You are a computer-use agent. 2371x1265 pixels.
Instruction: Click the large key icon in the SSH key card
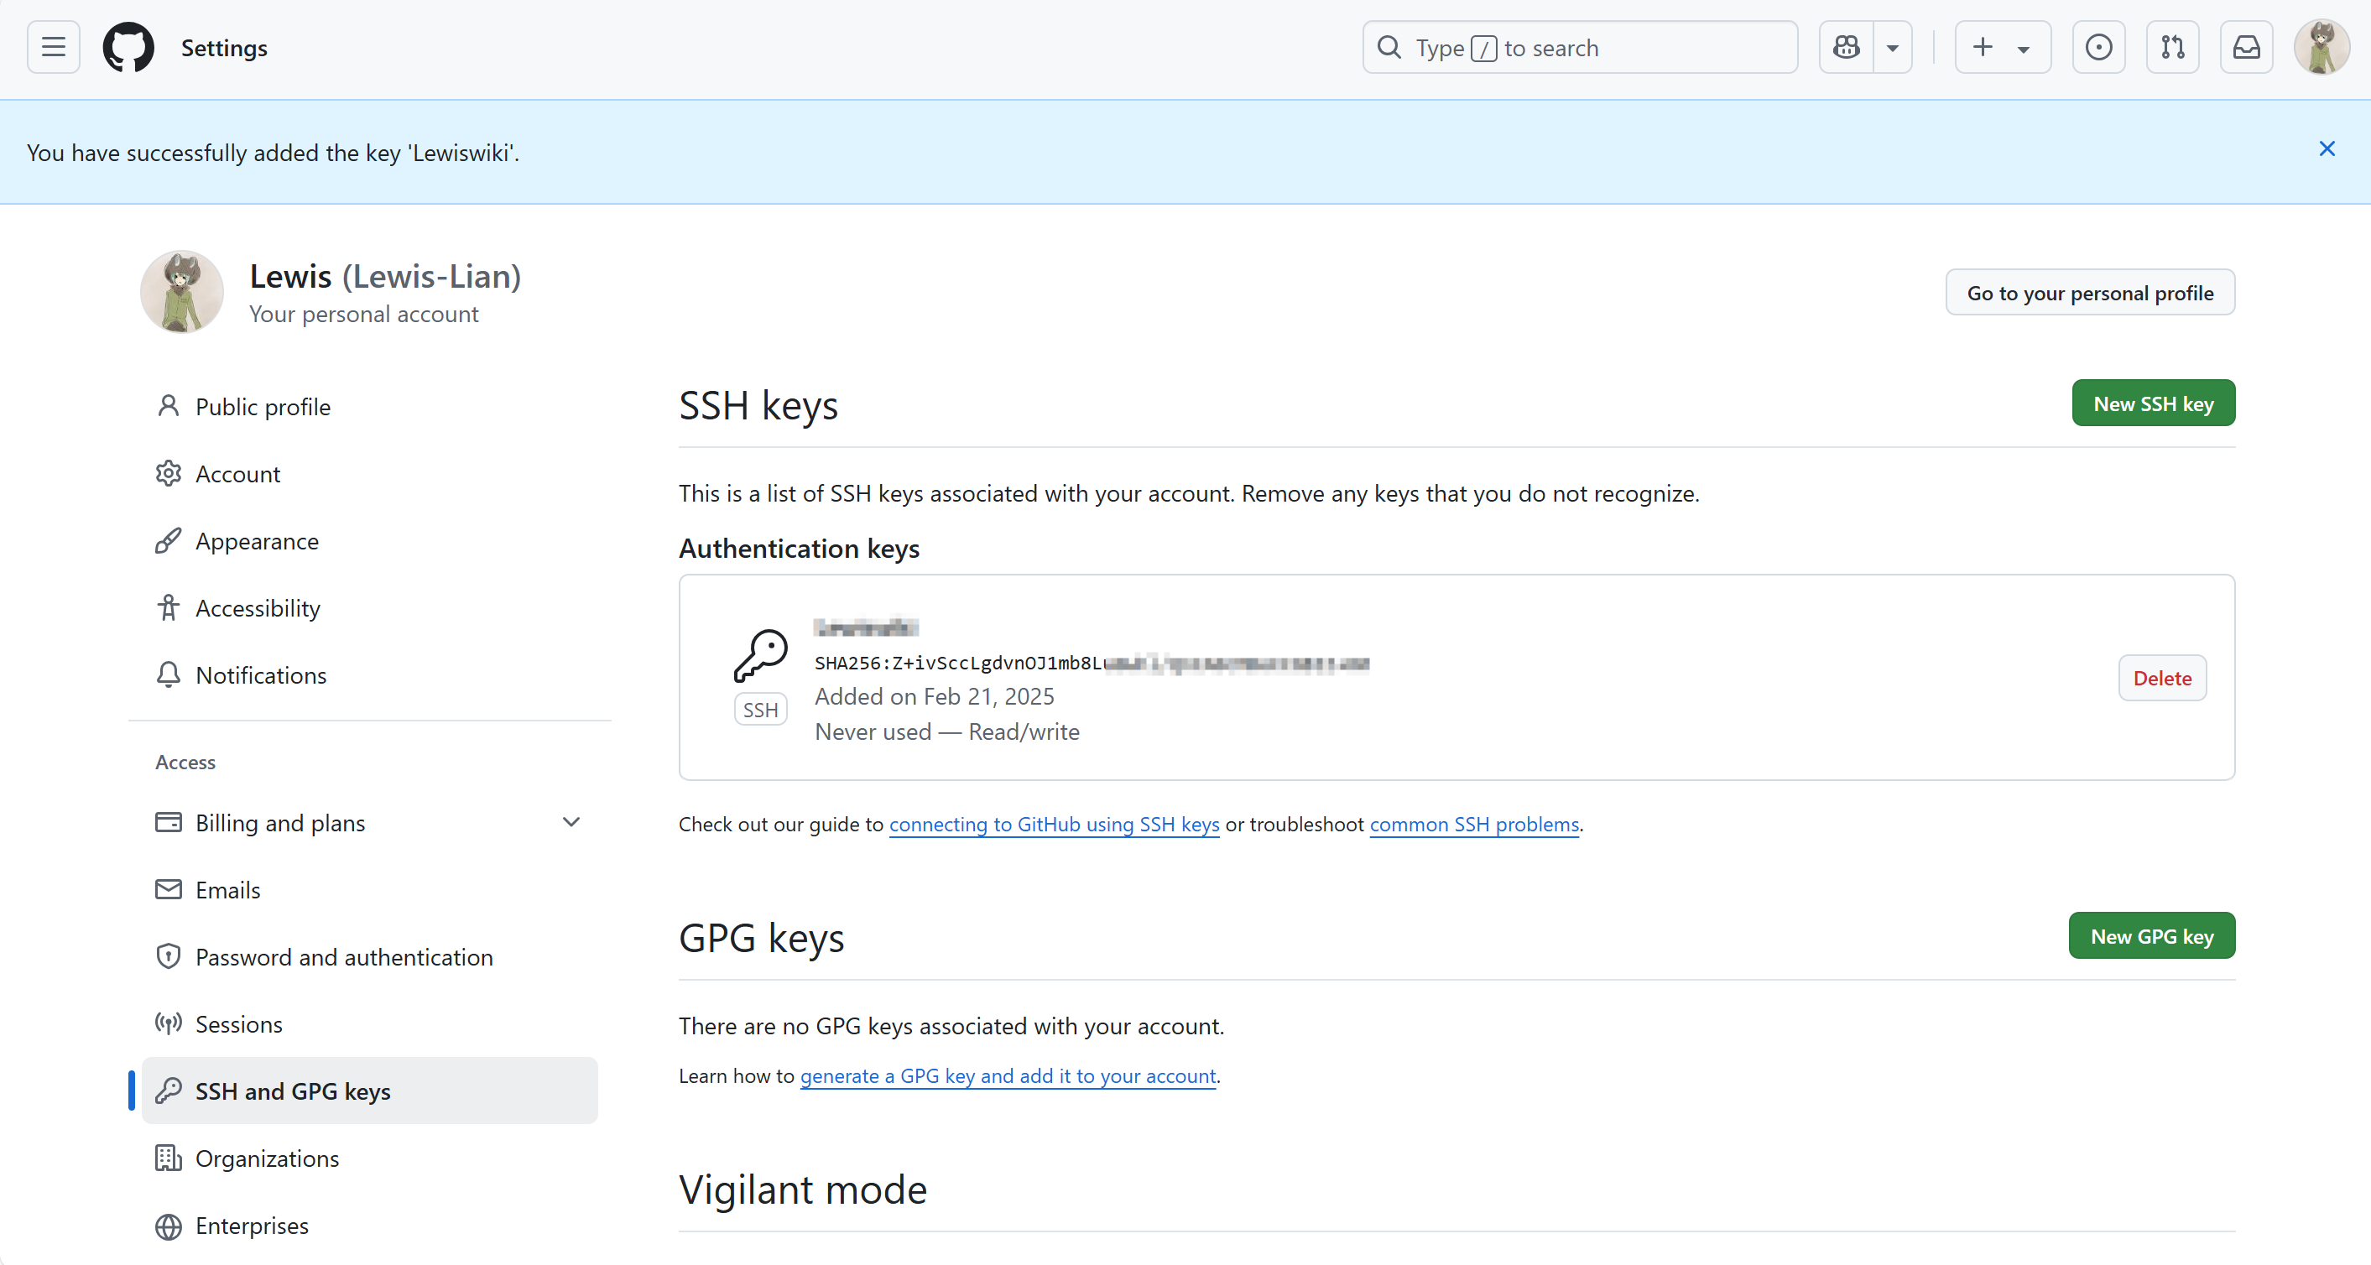(760, 655)
